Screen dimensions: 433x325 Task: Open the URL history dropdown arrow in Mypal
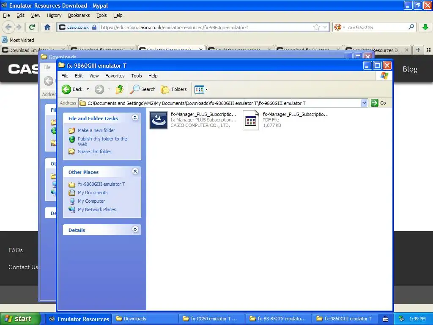click(325, 27)
